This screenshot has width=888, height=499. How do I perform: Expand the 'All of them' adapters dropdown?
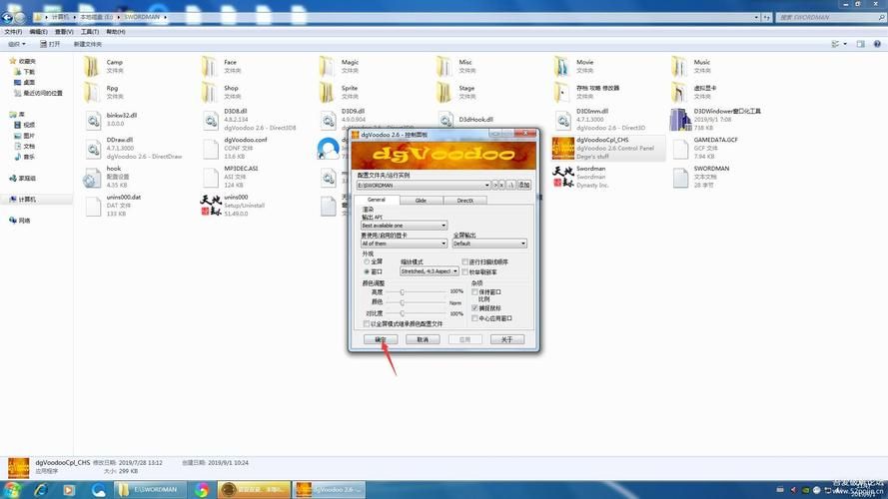[x=404, y=244]
